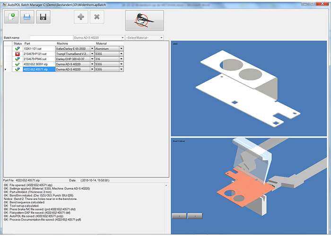331x236 pixels.
Task: Open machine dropdown for 4022.652.40571.stp row
Action: pyautogui.click(x=92, y=69)
